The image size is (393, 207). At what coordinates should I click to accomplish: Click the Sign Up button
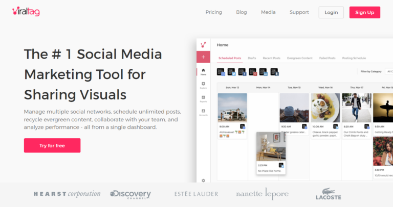(x=365, y=12)
